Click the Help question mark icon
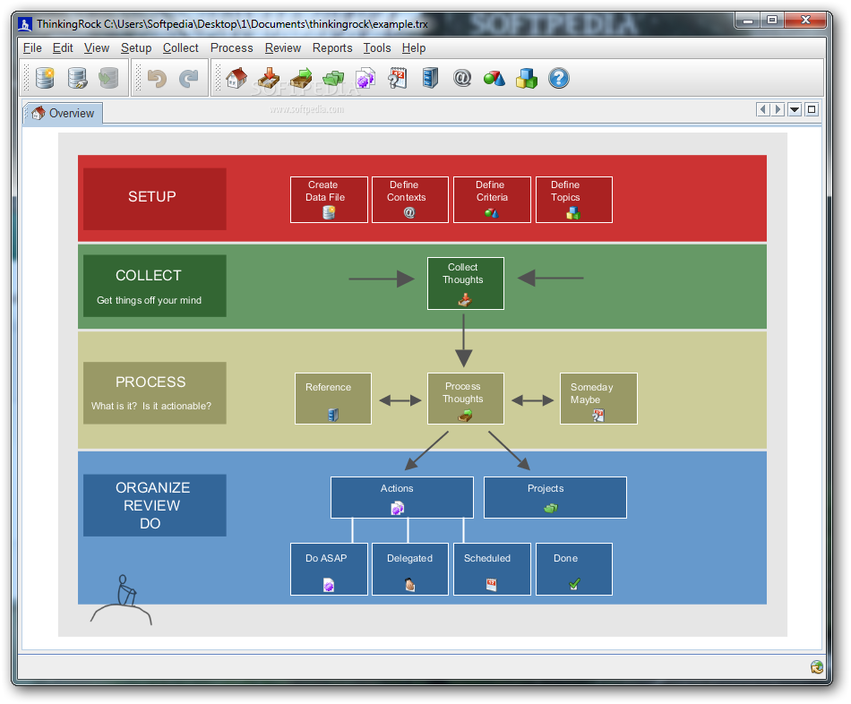851x704 pixels. [558, 78]
